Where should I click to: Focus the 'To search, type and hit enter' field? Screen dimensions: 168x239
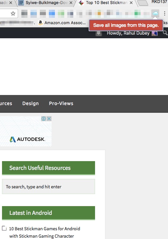tap(49, 187)
